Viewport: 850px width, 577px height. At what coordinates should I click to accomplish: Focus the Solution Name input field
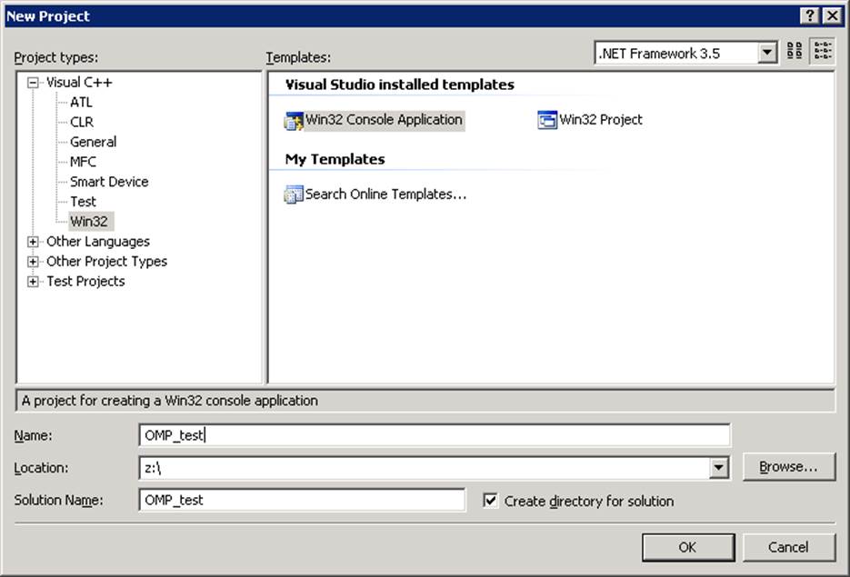coord(302,500)
